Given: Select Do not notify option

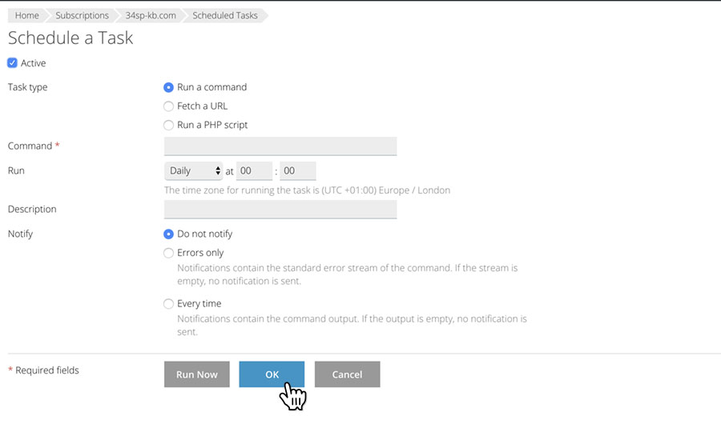Looking at the screenshot, I should pos(169,234).
